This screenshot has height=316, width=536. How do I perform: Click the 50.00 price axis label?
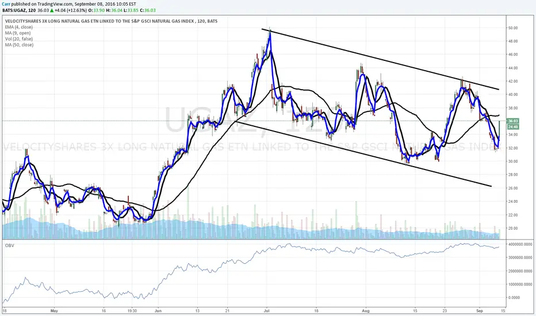coord(513,28)
